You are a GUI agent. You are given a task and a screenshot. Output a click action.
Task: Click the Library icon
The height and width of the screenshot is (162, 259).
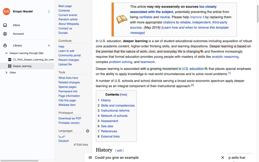[x=5, y=46]
